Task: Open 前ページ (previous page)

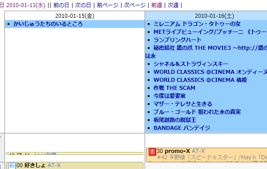Action: pos(108,5)
